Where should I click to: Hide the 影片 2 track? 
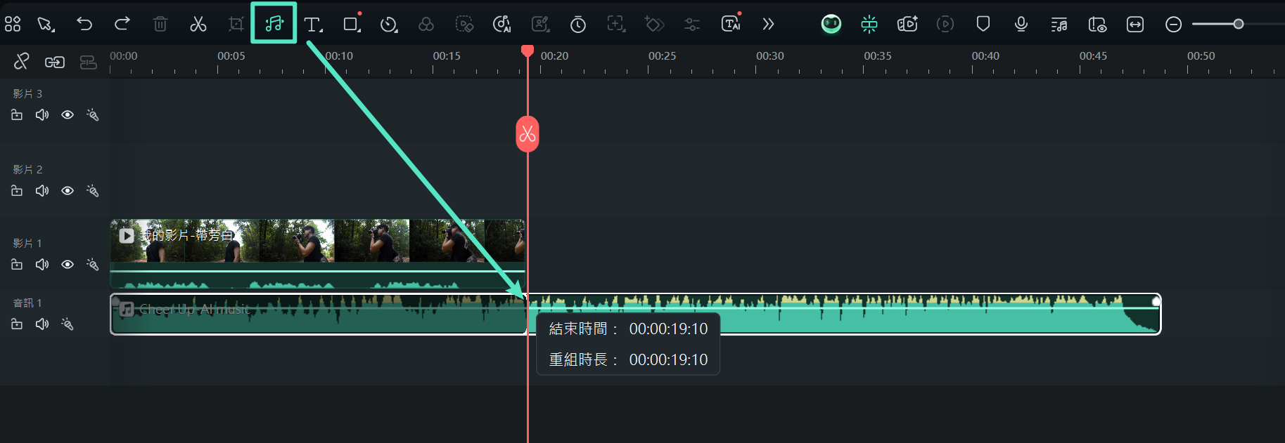coord(68,190)
